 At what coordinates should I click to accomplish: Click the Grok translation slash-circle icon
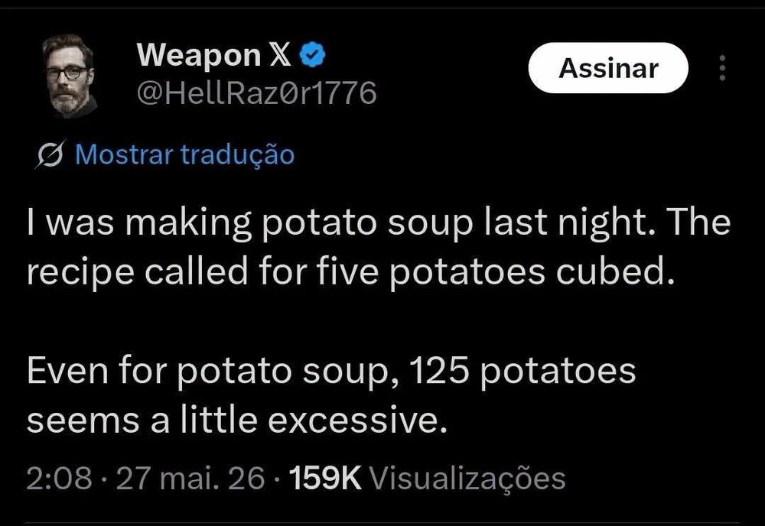[x=50, y=154]
